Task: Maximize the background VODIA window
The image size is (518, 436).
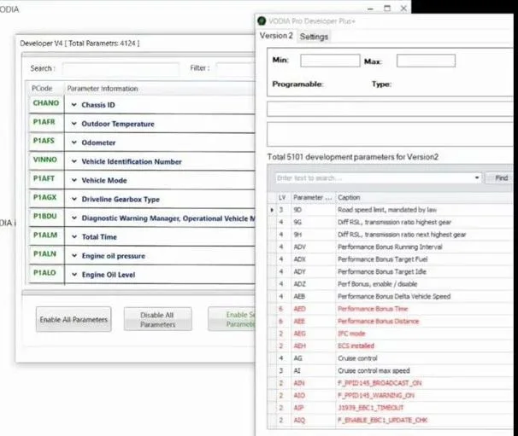Action: [x=387, y=9]
